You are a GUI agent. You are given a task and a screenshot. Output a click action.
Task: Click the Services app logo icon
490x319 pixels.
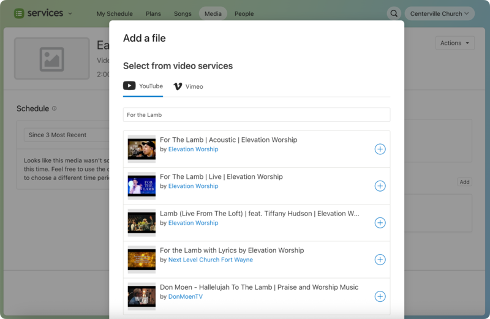tap(19, 13)
